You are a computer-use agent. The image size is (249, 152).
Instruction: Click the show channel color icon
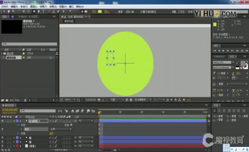tap(107, 100)
